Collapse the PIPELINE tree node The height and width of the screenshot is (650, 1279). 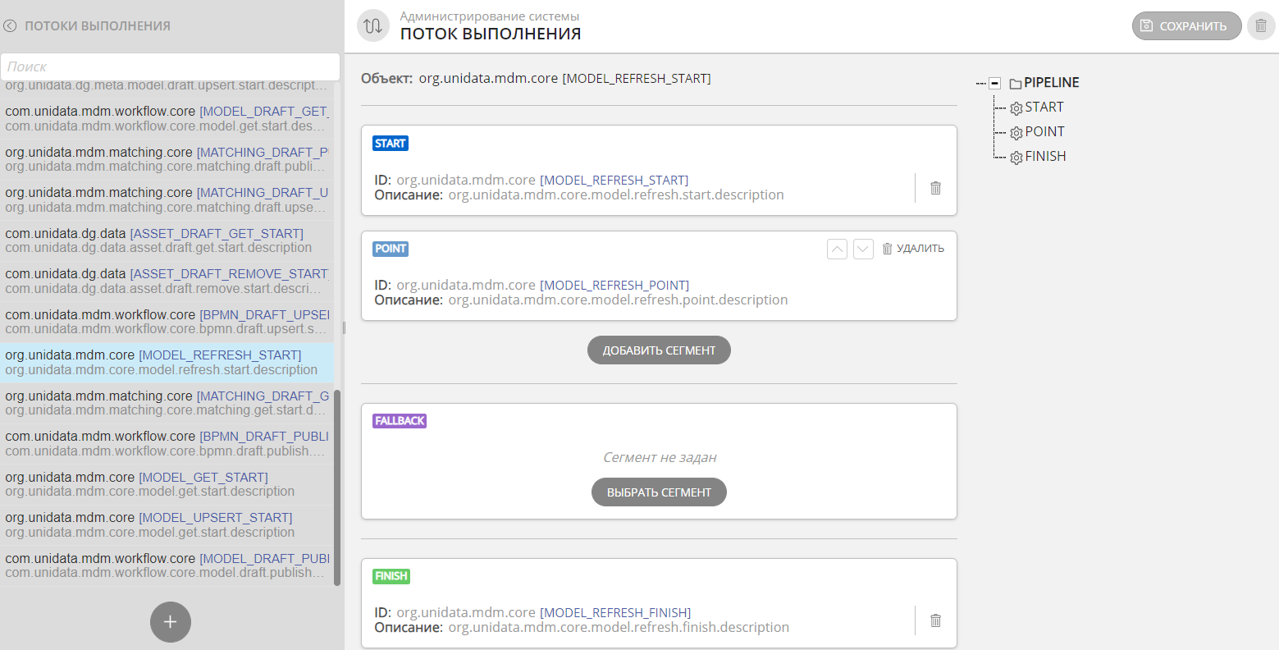994,83
